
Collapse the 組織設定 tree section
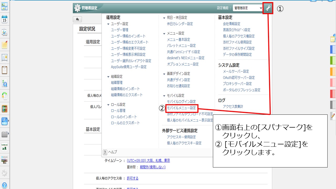coord(108,77)
